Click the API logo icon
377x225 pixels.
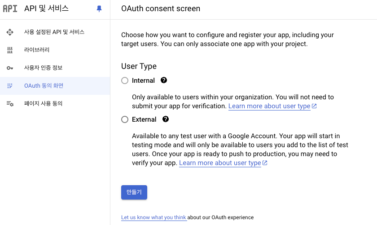[x=10, y=8]
